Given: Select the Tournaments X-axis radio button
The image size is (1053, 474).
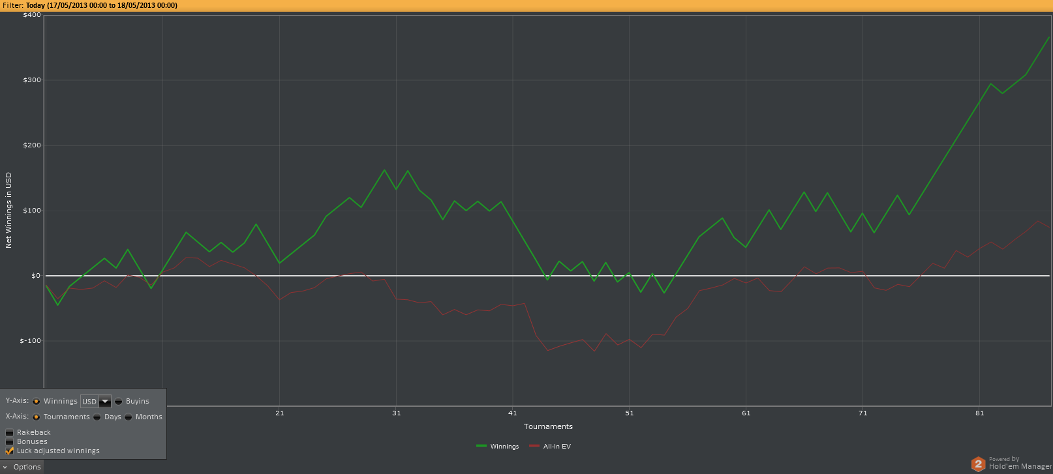Looking at the screenshot, I should pyautogui.click(x=37, y=417).
